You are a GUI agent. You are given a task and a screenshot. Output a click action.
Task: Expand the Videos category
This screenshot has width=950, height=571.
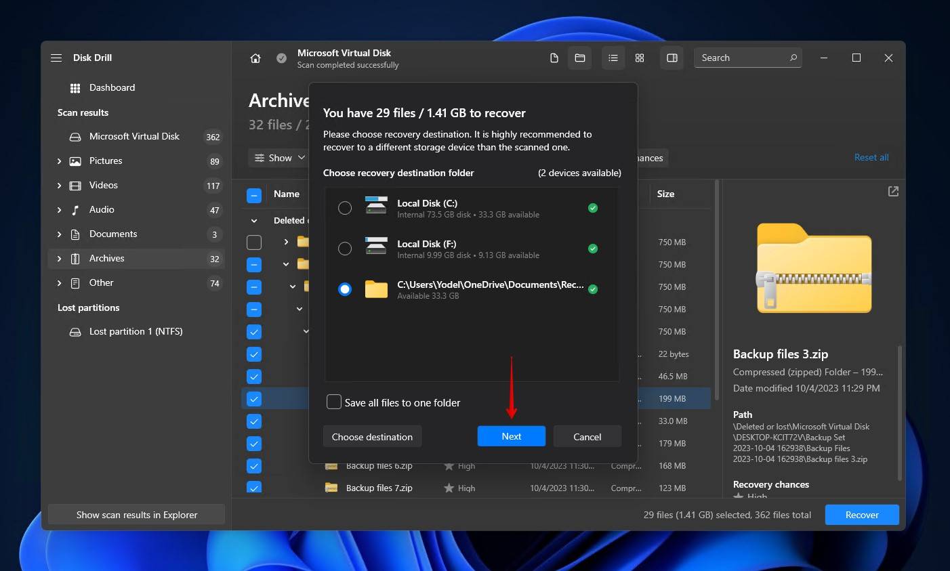[60, 186]
